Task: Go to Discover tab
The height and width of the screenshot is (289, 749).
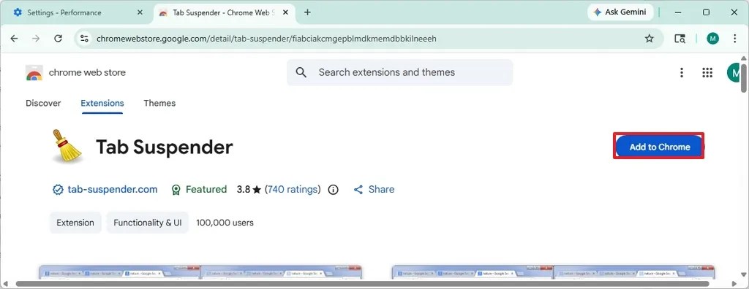Action: (43, 103)
